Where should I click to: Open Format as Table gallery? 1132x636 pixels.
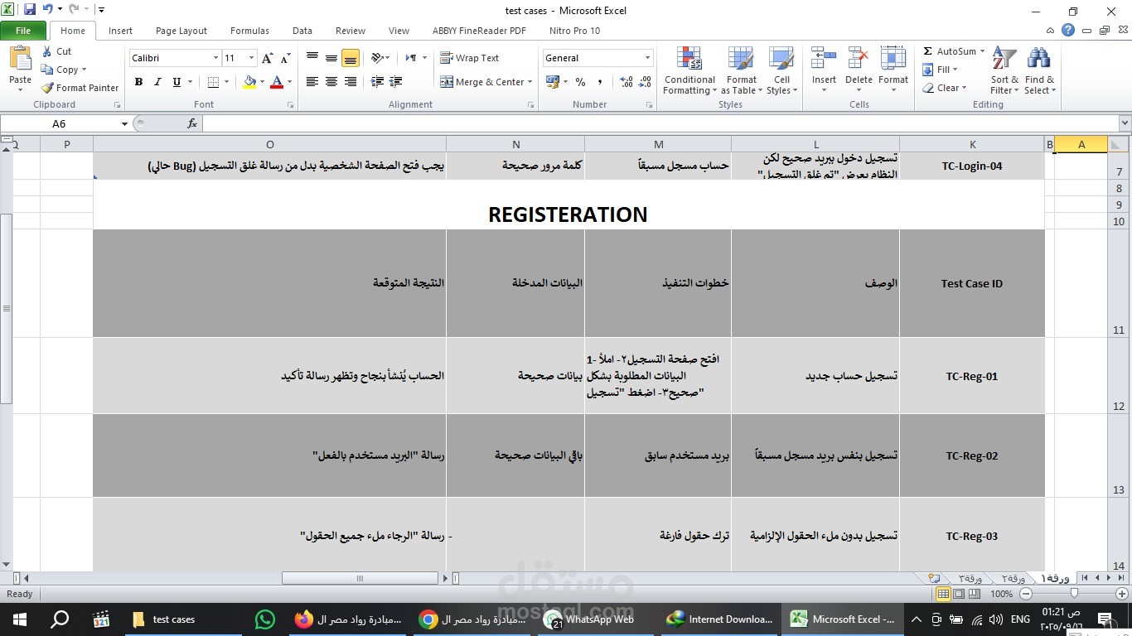point(742,71)
